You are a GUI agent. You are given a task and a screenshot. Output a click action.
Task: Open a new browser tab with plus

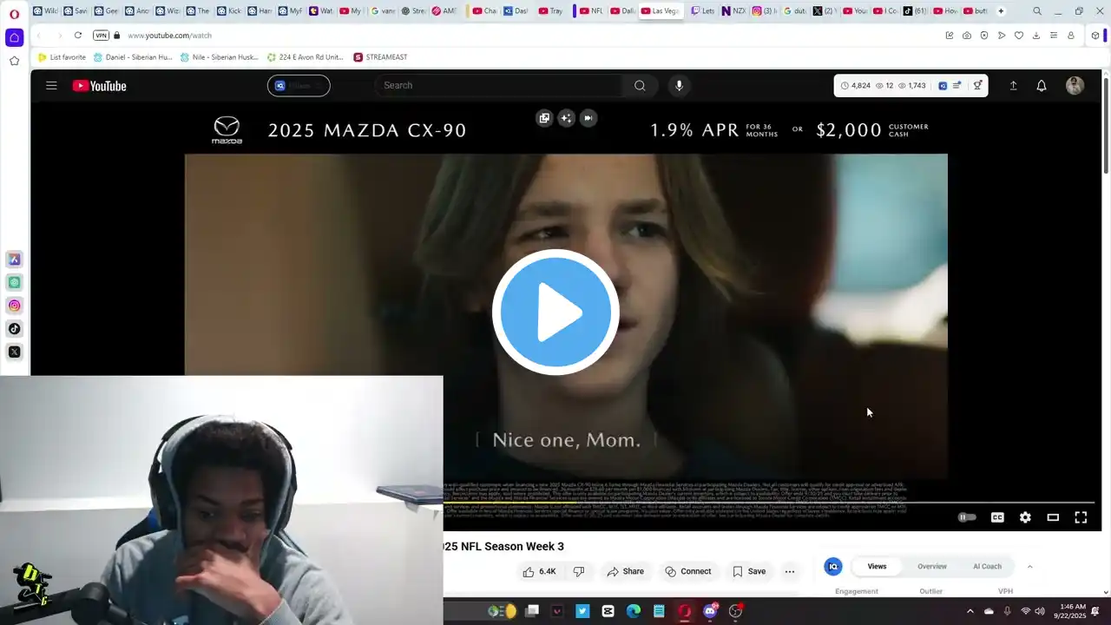click(1001, 11)
